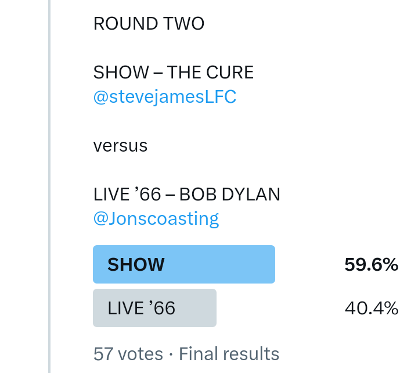
Task: Open the @Jonscoasting profile mention
Action: point(156,218)
